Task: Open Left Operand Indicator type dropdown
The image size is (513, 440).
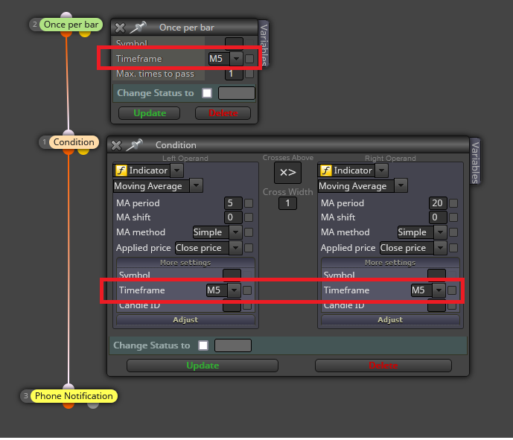Action: tap(177, 170)
